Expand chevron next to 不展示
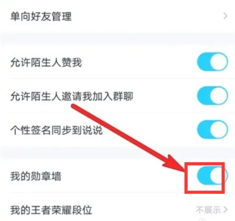Image resolution: width=235 pixels, height=221 pixels. pyautogui.click(x=225, y=210)
